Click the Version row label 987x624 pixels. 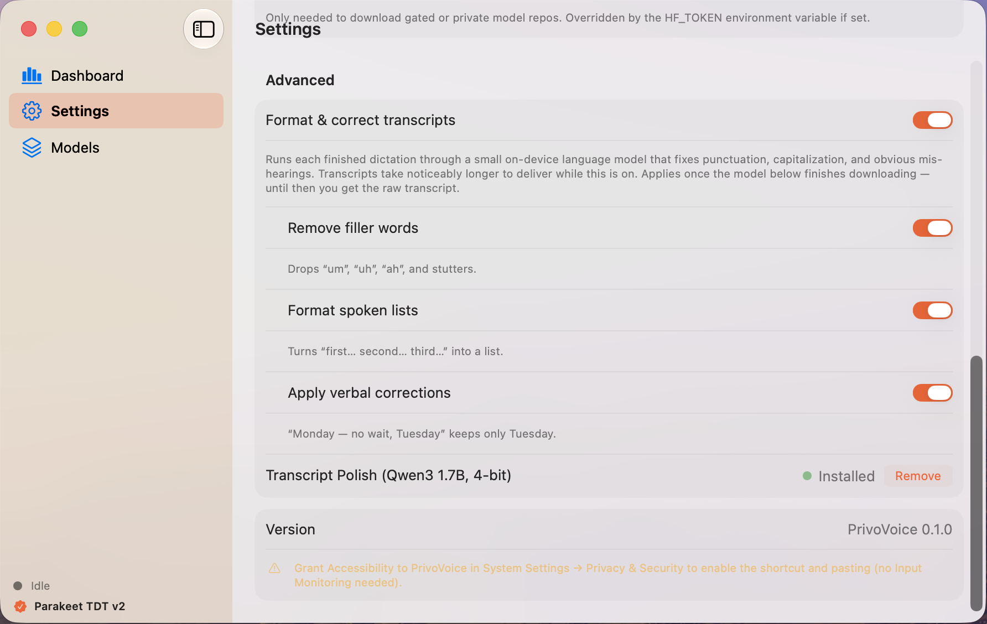[x=290, y=529]
